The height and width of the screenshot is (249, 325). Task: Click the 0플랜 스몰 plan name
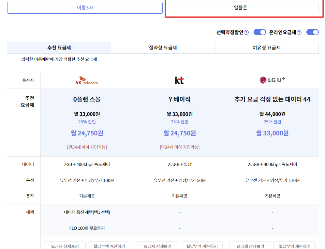87,100
